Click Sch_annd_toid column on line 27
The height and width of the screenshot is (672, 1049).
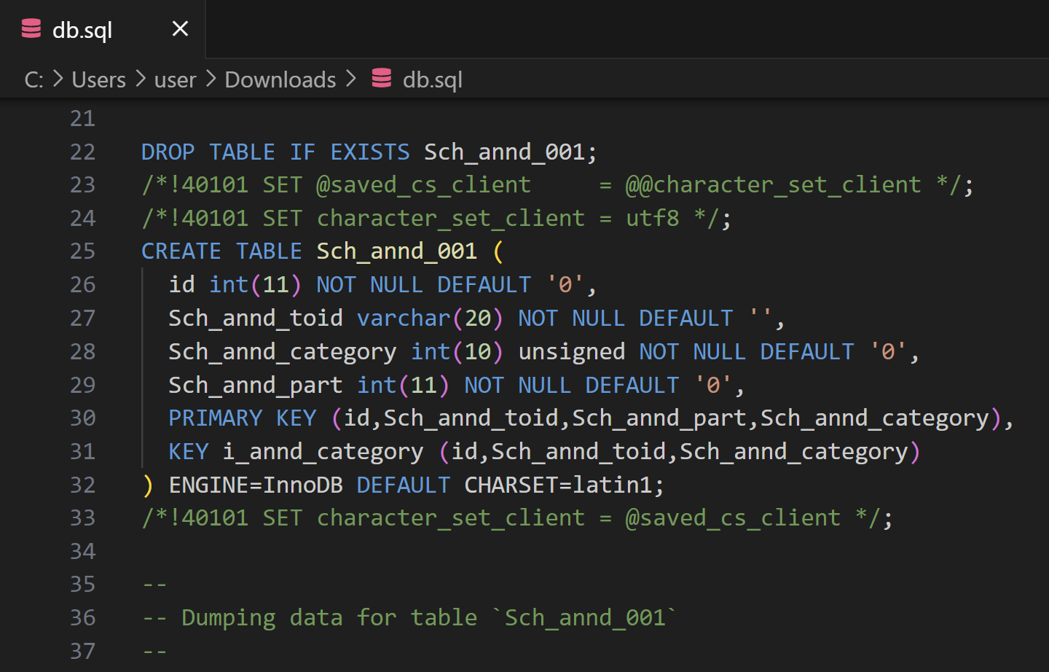click(256, 318)
